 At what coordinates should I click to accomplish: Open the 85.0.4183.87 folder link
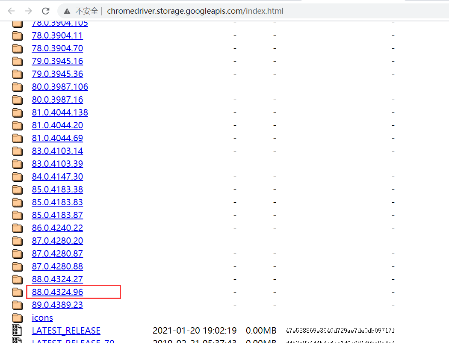point(57,215)
